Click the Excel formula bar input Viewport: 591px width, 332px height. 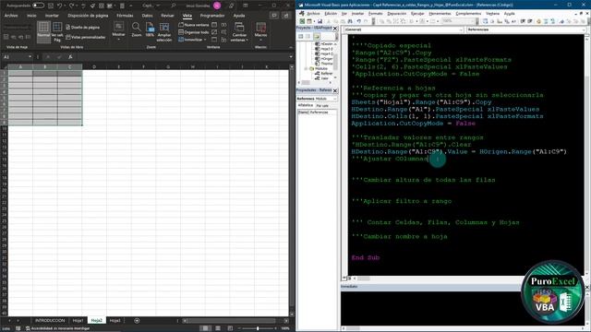[183, 57]
